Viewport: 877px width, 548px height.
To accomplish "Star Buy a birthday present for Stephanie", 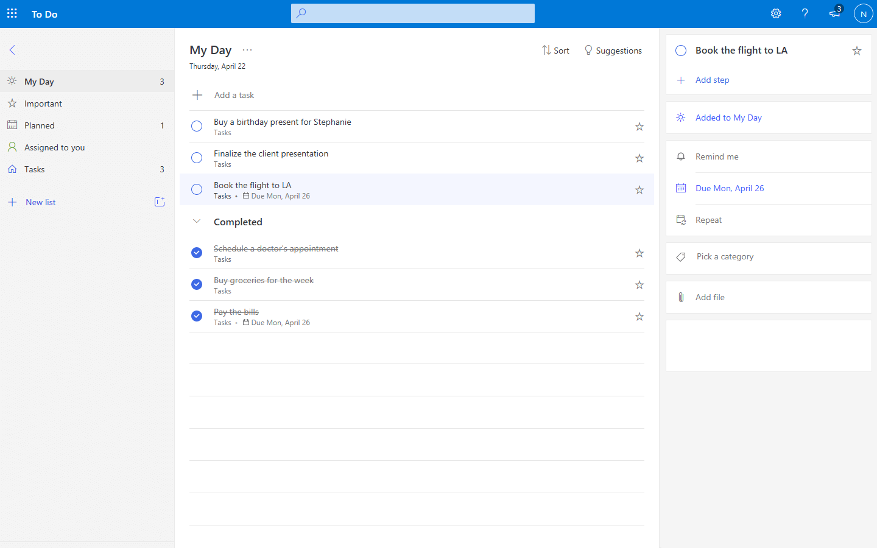I will click(639, 127).
